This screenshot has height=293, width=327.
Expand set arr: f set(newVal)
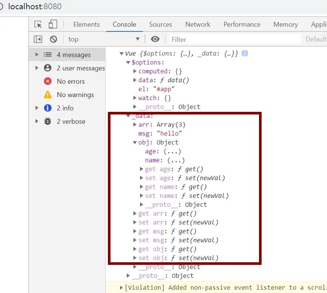[x=135, y=222]
